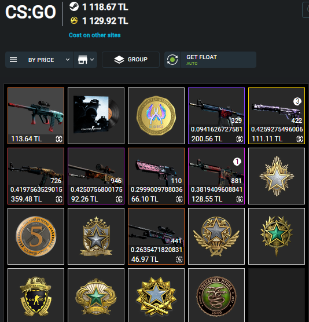Select the Operation Hydra 2017 coin

[216, 295]
